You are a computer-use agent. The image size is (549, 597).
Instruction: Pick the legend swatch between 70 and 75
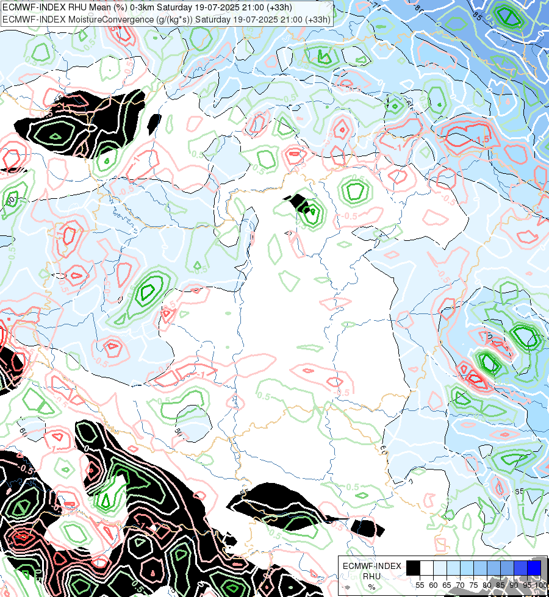467,568
